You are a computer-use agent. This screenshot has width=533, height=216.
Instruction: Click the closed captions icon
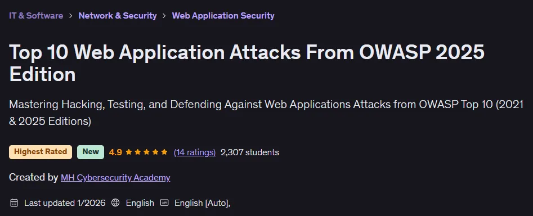[x=164, y=202]
